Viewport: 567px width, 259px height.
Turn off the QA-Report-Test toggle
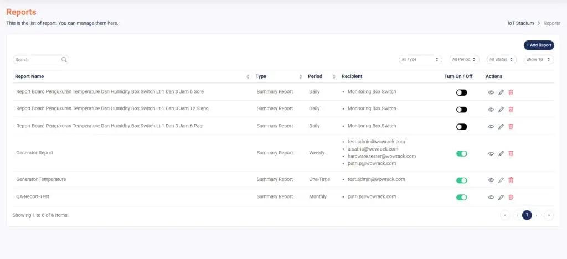pyautogui.click(x=461, y=197)
